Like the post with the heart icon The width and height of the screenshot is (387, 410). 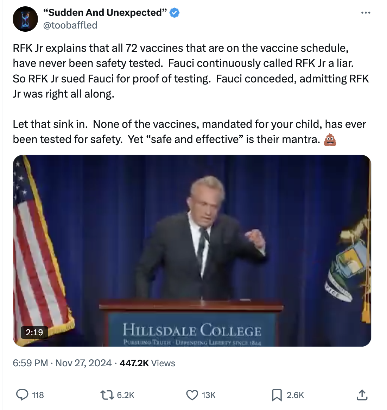pyautogui.click(x=192, y=395)
